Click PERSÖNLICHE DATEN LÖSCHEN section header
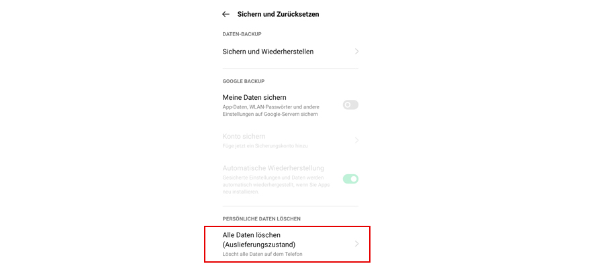 262,219
